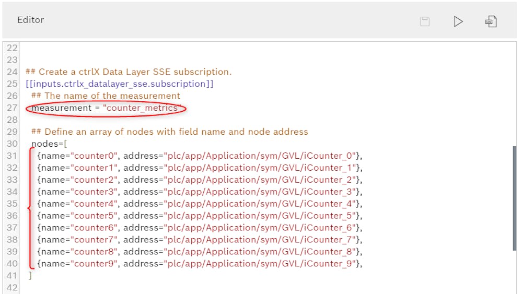Click line number 30 in gutter

12,144
